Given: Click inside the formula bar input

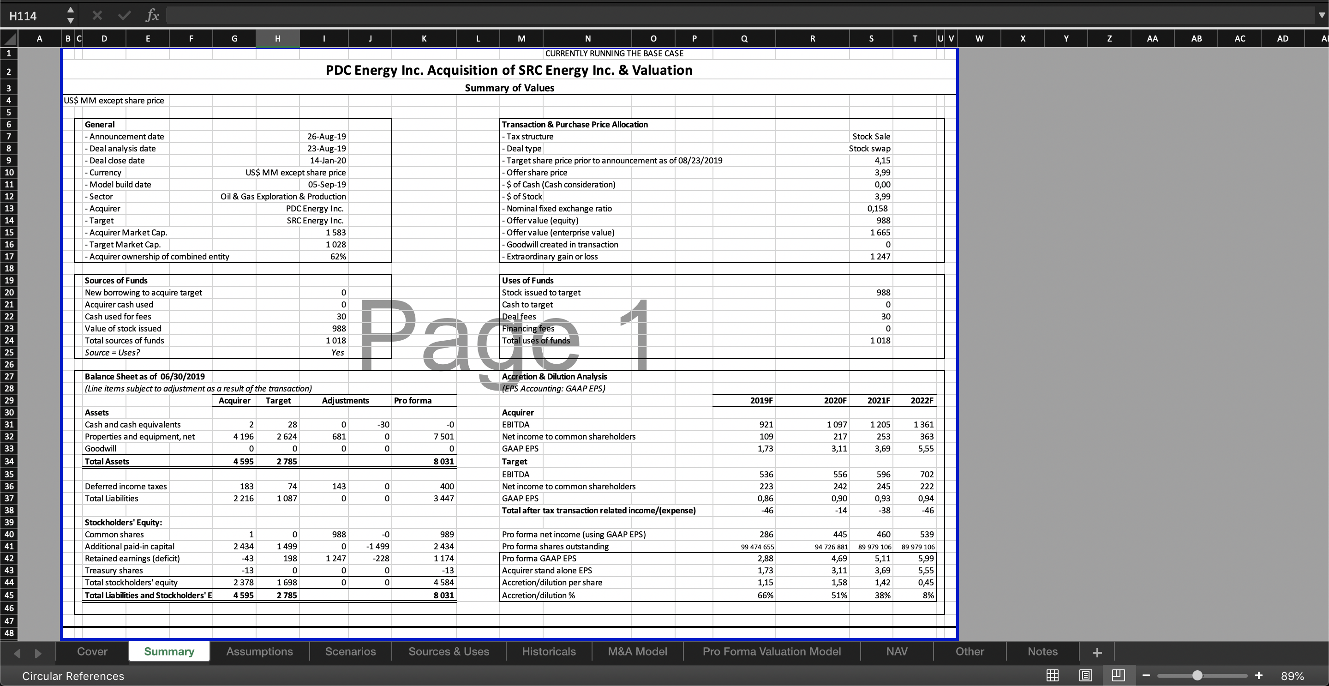Looking at the screenshot, I should [x=740, y=16].
